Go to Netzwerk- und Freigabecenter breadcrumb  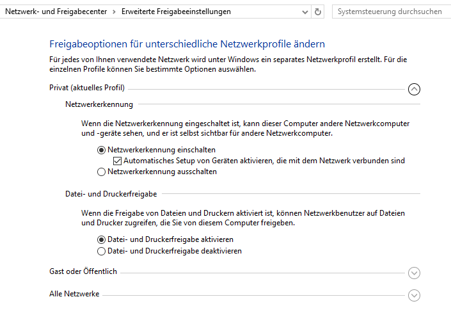click(x=57, y=12)
